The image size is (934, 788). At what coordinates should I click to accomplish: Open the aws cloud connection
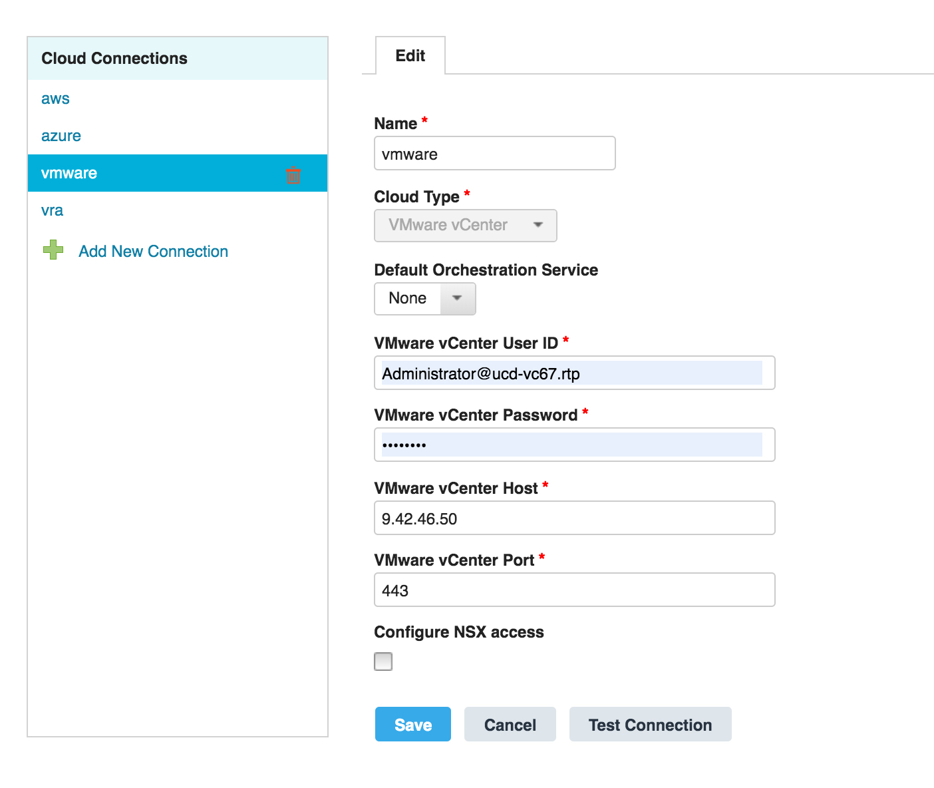[x=55, y=98]
